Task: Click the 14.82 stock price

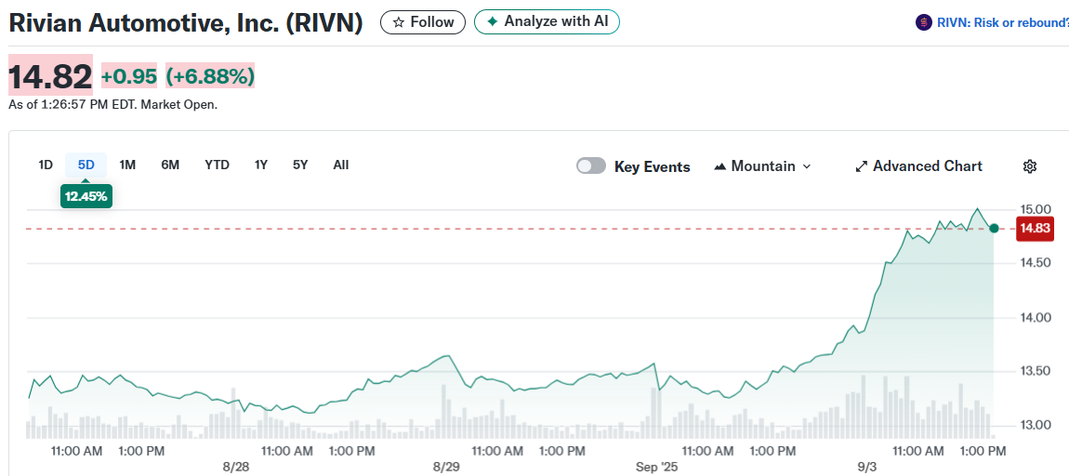Action: (x=50, y=75)
